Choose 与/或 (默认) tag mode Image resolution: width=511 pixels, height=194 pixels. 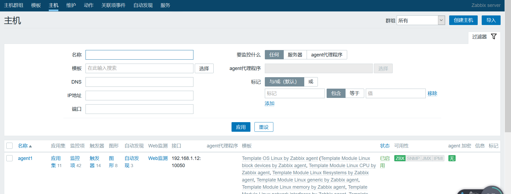click(284, 82)
